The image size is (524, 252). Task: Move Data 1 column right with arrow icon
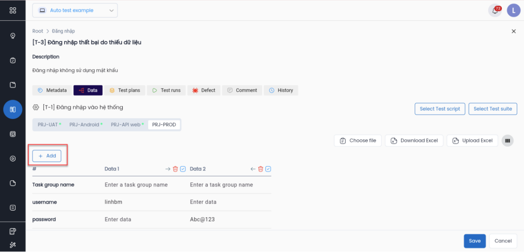click(168, 169)
